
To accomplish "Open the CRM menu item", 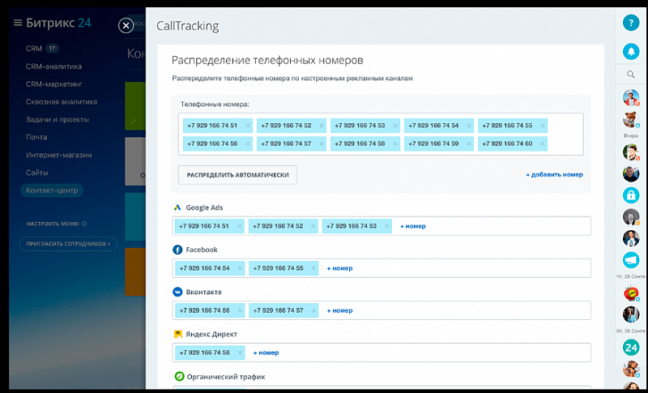I will click(x=34, y=49).
